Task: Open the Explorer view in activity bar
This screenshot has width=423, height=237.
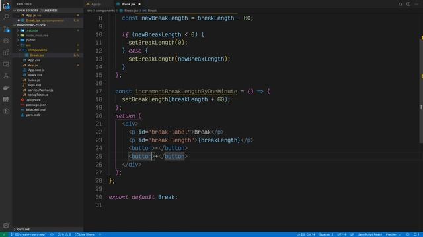Action: point(6,5)
